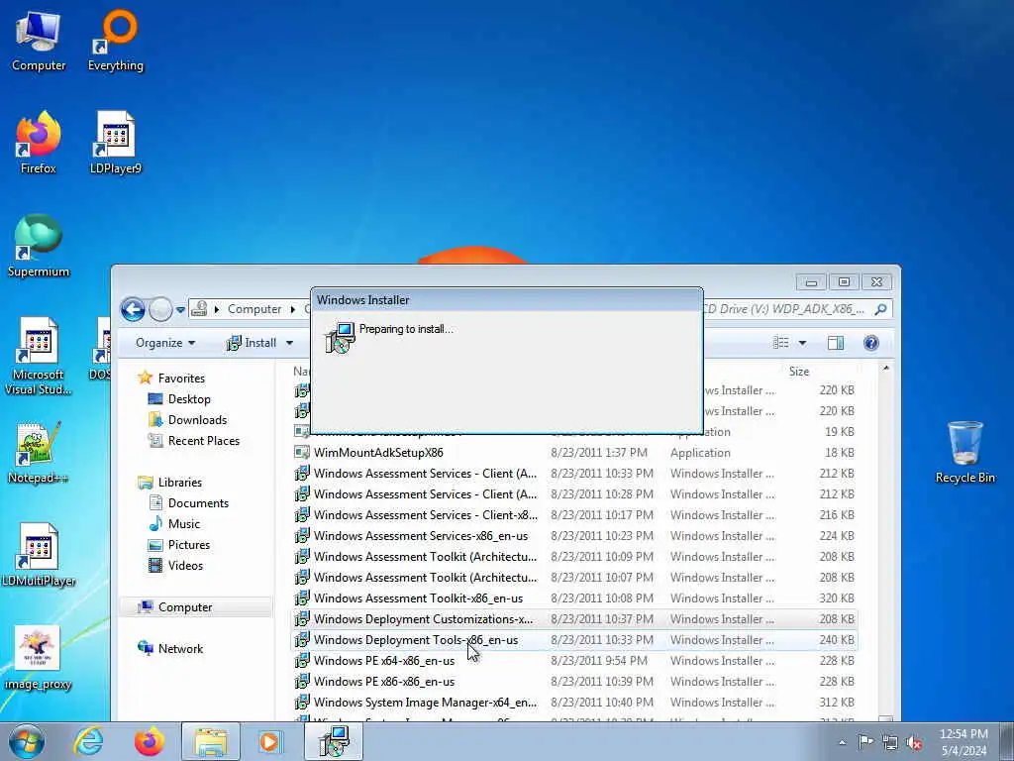Open the view options dropdown arrow
Screen dimensions: 1014x761
click(x=802, y=343)
